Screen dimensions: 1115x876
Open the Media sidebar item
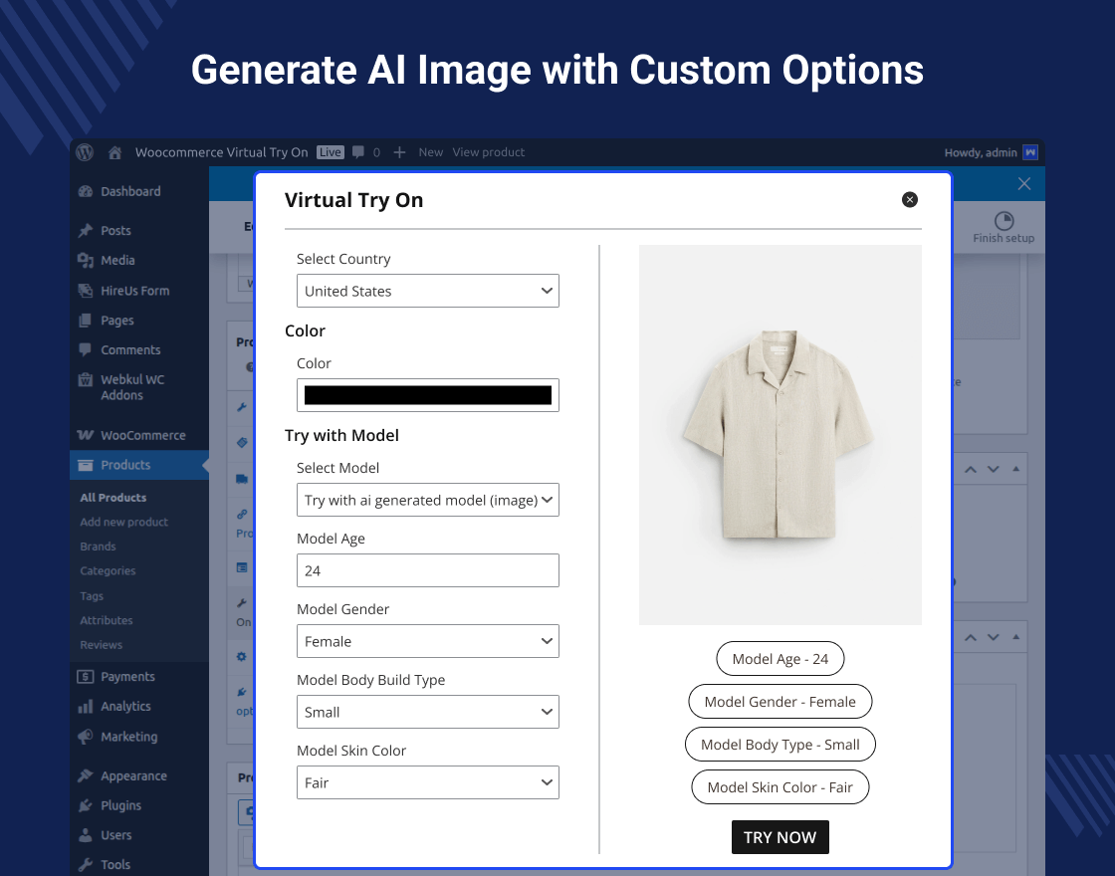(x=116, y=260)
